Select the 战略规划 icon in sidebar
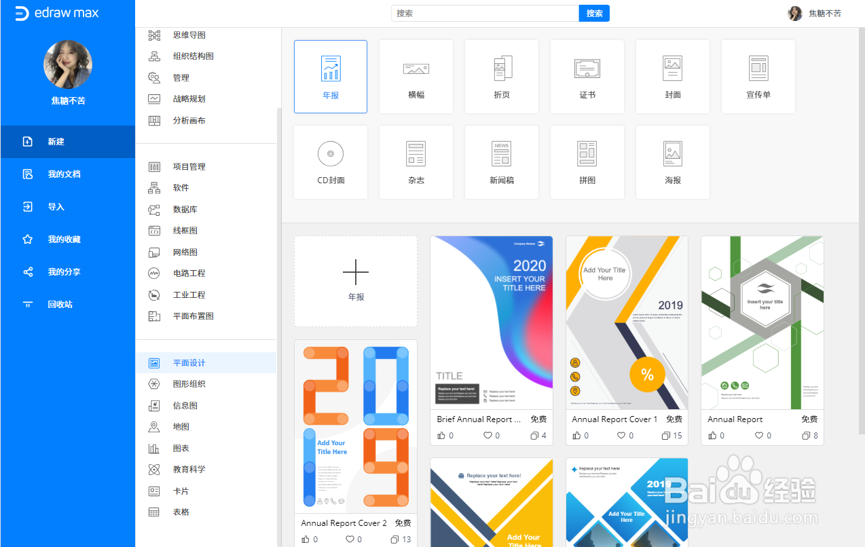The image size is (865, 547). [x=155, y=98]
